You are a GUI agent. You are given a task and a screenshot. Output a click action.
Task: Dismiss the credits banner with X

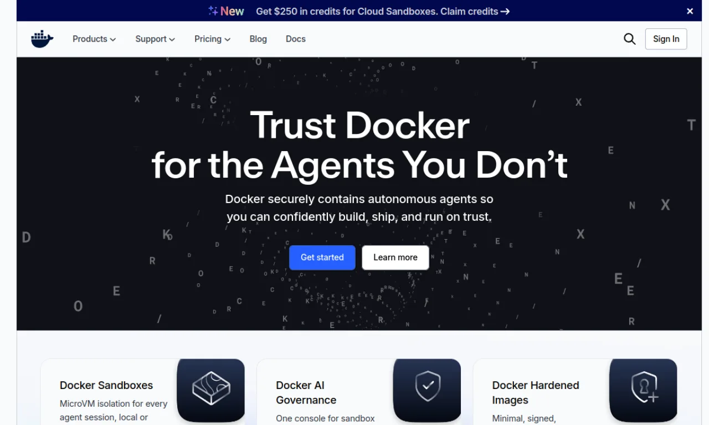coord(690,11)
